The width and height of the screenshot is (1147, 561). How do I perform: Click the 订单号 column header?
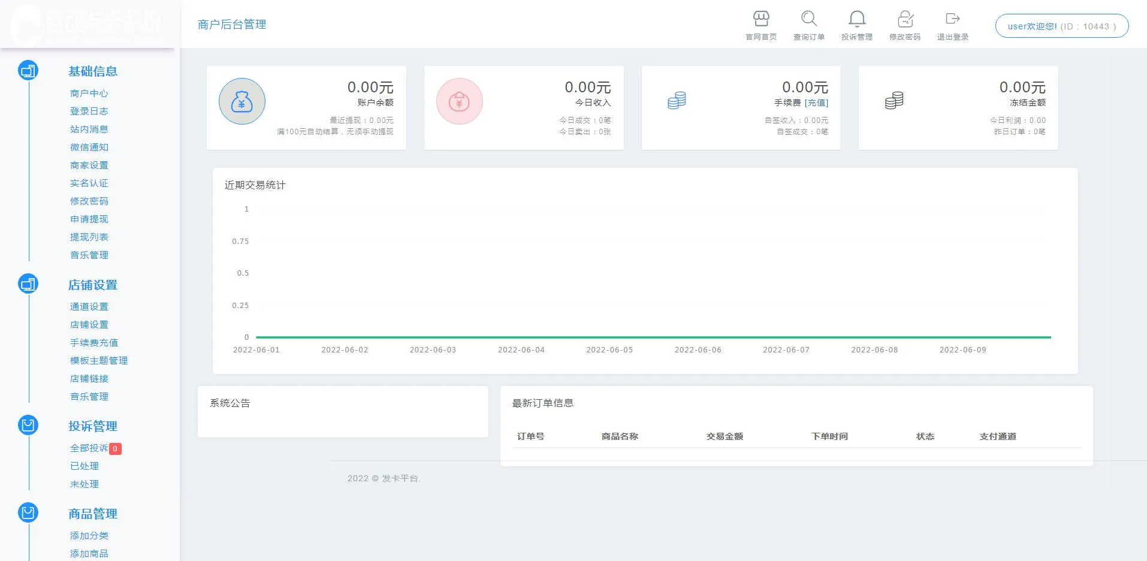pos(530,436)
